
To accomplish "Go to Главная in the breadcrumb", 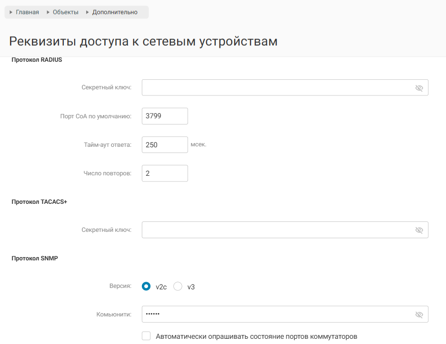I will click(x=27, y=12).
